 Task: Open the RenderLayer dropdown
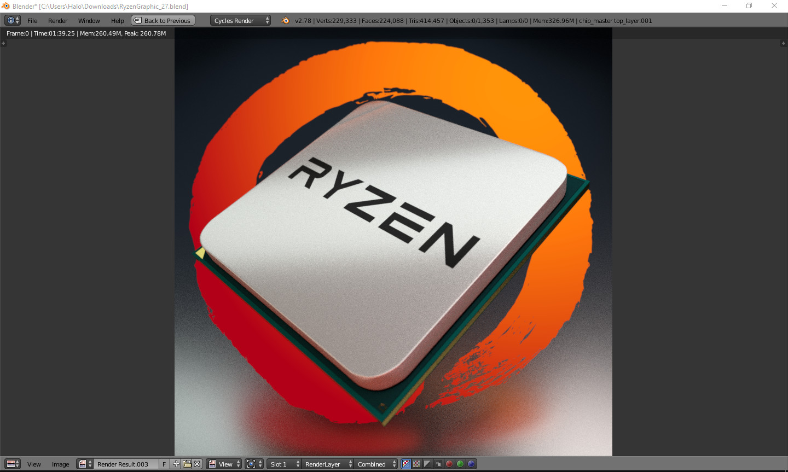pos(327,464)
